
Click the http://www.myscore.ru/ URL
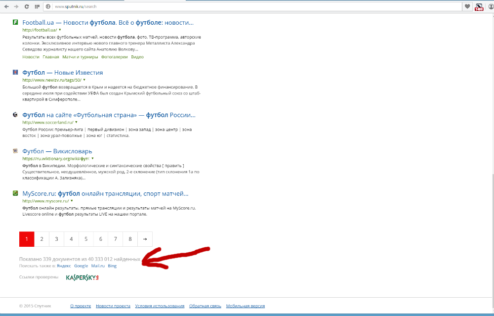click(45, 201)
